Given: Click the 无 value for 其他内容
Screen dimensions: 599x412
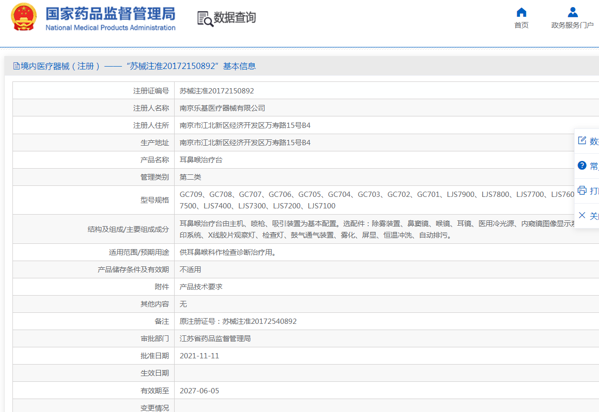Looking at the screenshot, I should click(x=183, y=304).
